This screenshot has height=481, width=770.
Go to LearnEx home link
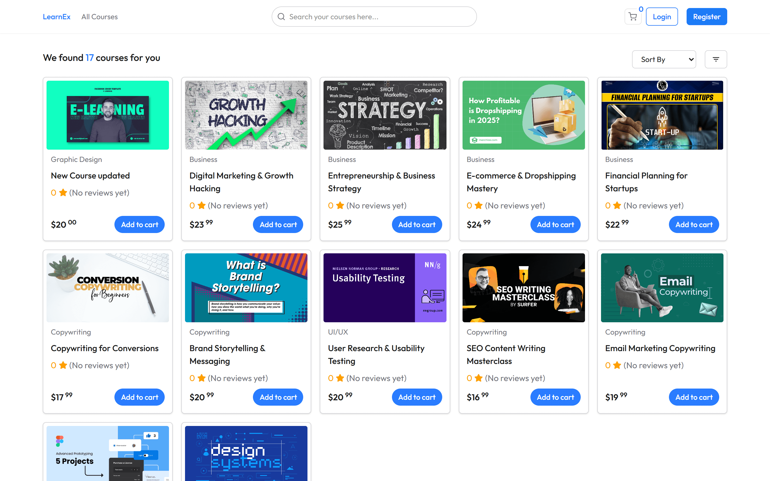57,17
